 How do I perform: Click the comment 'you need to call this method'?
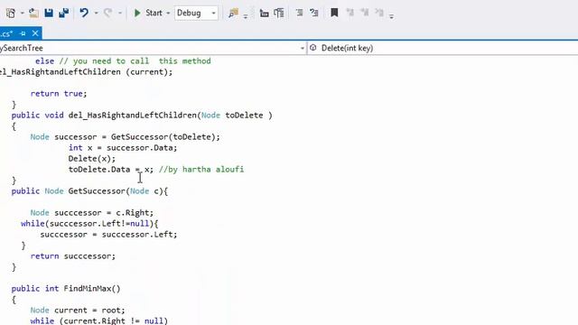click(135, 61)
